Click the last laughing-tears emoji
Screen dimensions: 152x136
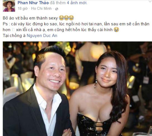[71, 18]
